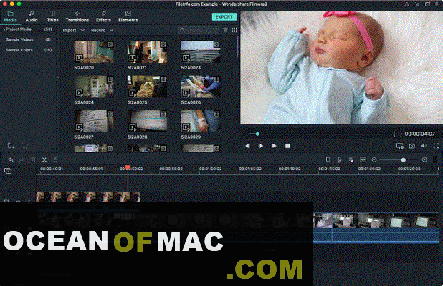
Task: Click the preview progress slider handle
Action: [x=257, y=134]
